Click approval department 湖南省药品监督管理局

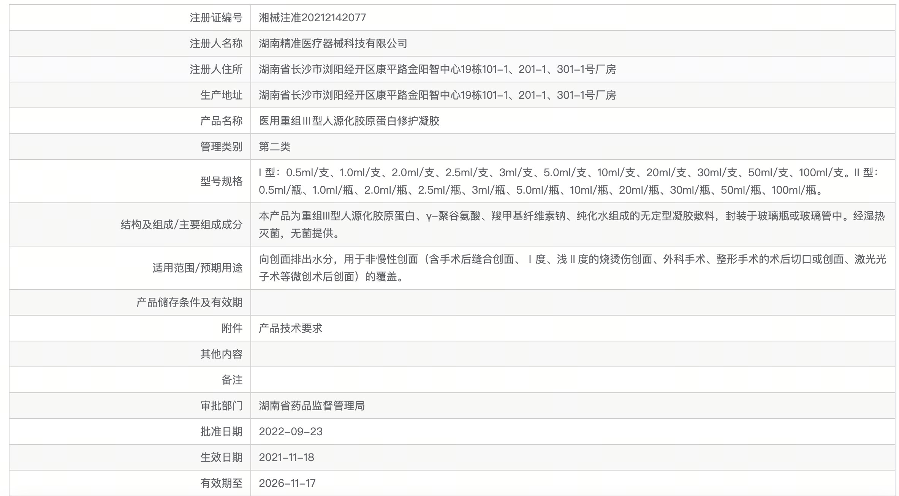[x=312, y=406]
